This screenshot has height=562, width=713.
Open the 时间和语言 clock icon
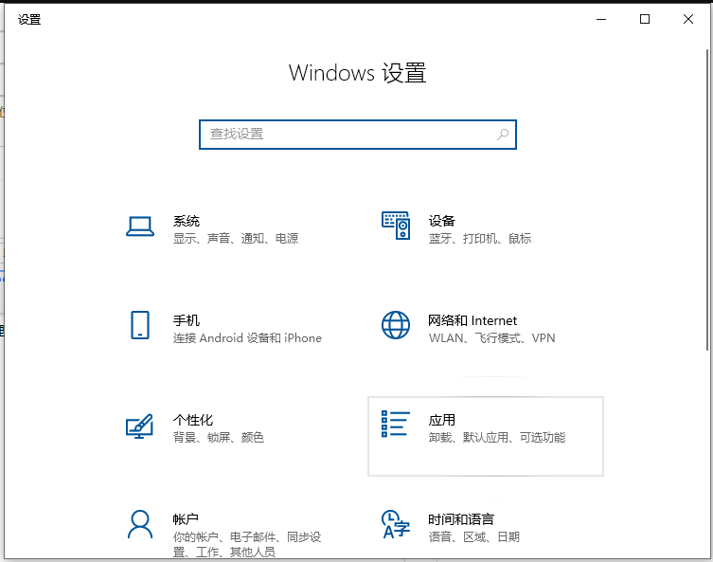(x=396, y=524)
